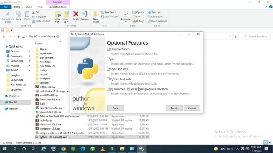Click the Back button in Python Setup
The width and height of the screenshot is (273, 153).
pos(116,108)
